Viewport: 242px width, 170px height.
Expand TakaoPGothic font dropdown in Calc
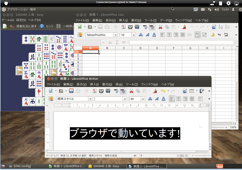(116, 35)
